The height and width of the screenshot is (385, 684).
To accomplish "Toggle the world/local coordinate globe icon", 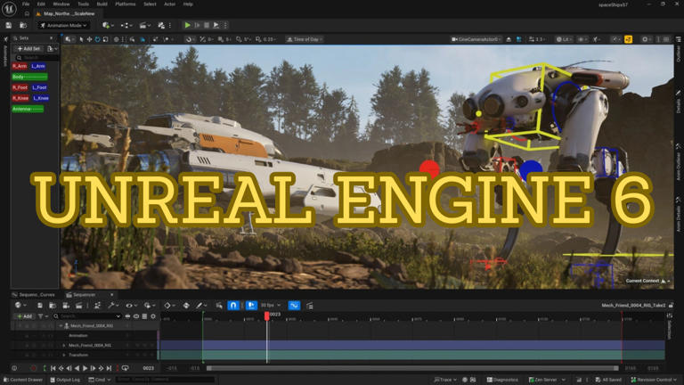I will click(x=116, y=39).
